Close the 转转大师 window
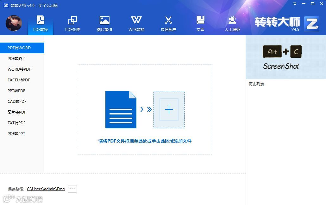Viewport: 326px width, 205px height. (x=322, y=4)
